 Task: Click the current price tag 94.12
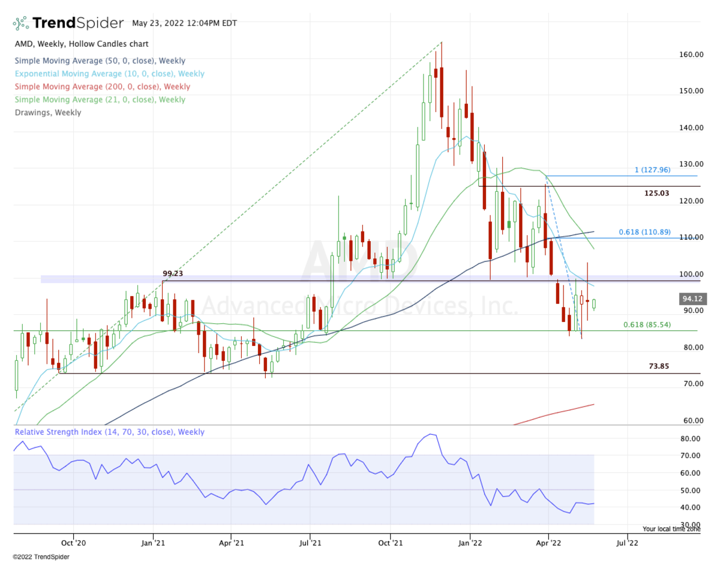692,299
